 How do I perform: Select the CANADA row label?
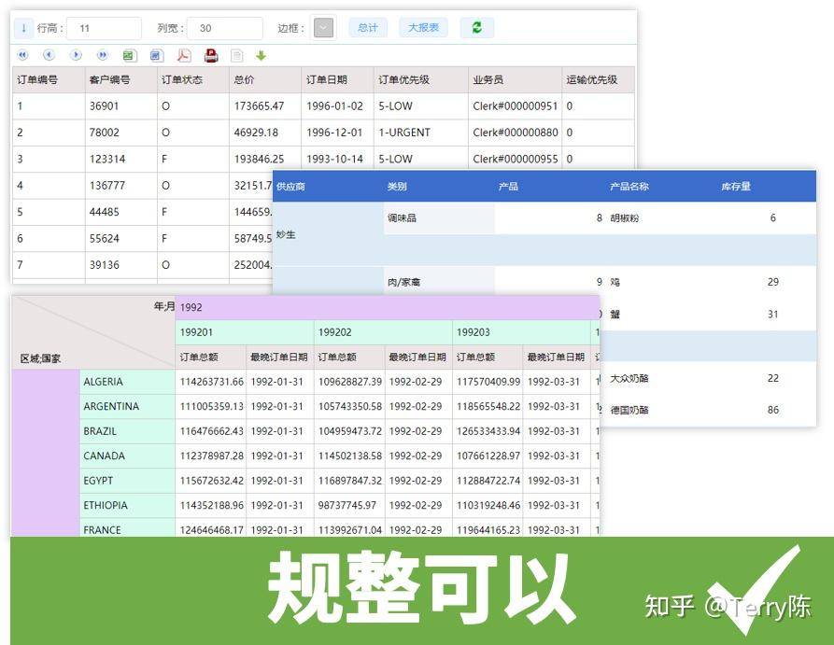127,456
